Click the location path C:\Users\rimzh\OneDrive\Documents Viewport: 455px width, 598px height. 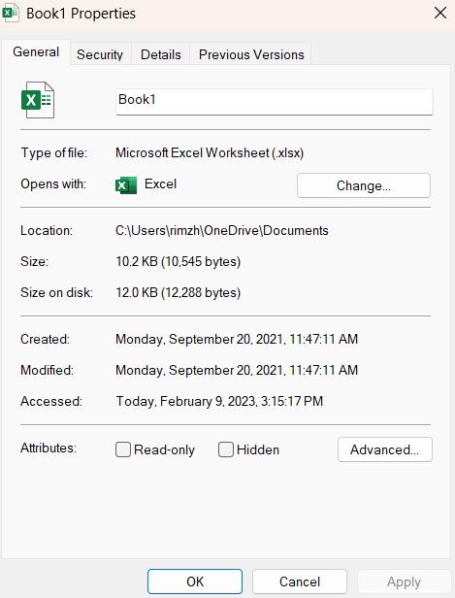(x=222, y=231)
